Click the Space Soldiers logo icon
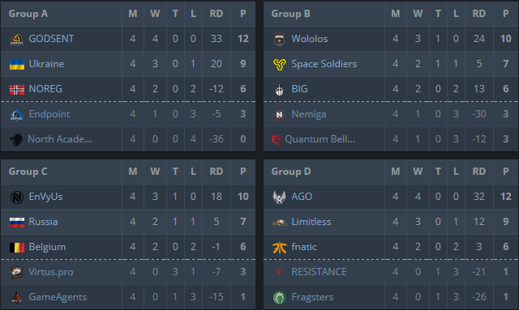Image resolution: width=519 pixels, height=310 pixels. 279,65
